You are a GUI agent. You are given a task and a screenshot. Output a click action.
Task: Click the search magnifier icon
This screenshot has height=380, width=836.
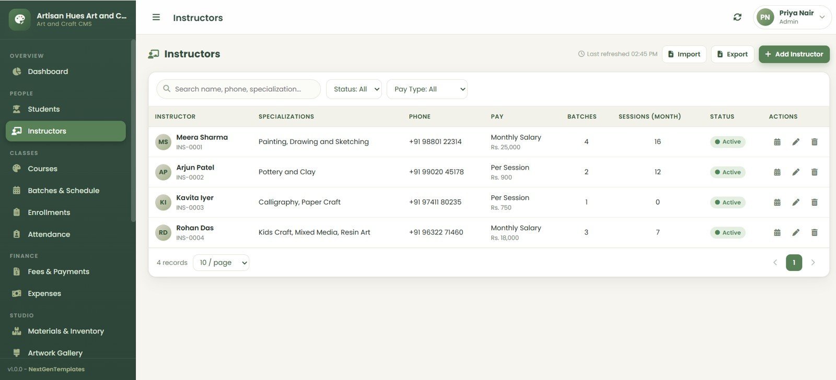(x=167, y=89)
